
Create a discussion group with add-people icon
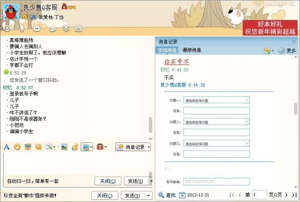pyautogui.click(x=53, y=29)
